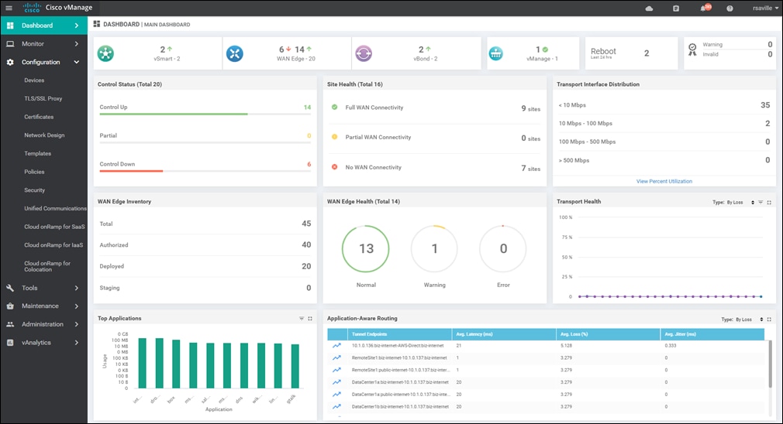Click View Percent Utilization link

(664, 181)
